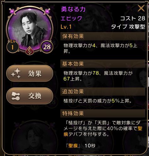Expand the 追加効果 section header

coord(103,92)
